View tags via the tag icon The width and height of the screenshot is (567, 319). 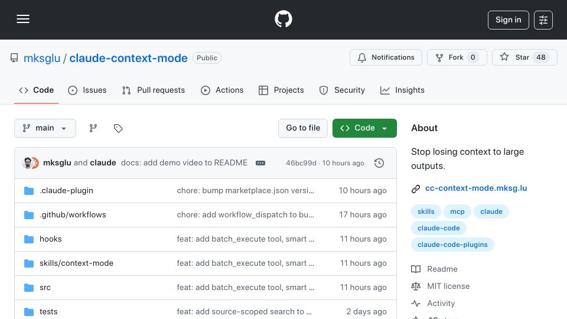pos(118,128)
